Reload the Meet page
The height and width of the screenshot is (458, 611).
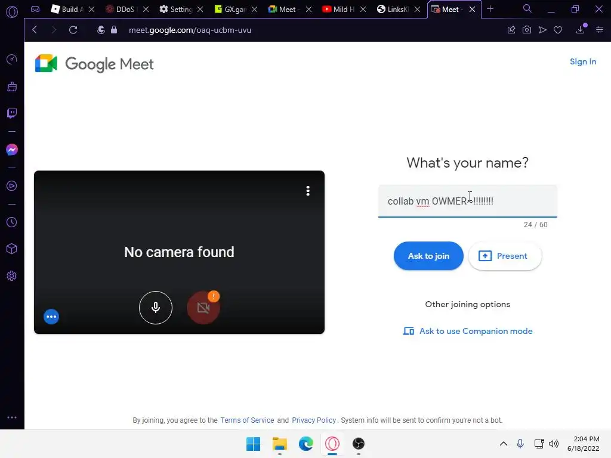(73, 30)
